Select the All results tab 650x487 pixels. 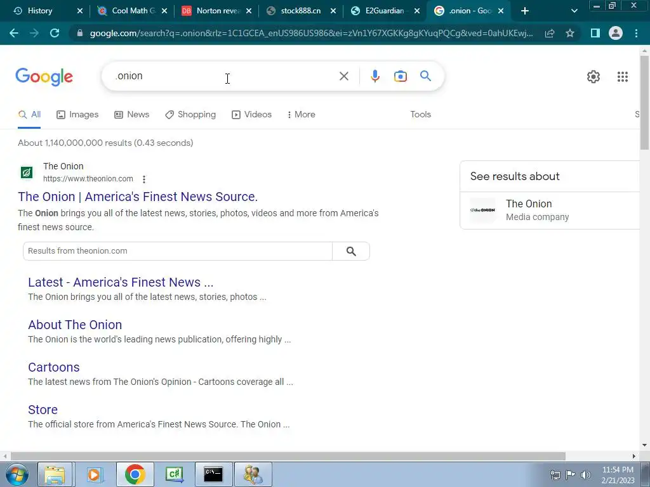click(29, 115)
